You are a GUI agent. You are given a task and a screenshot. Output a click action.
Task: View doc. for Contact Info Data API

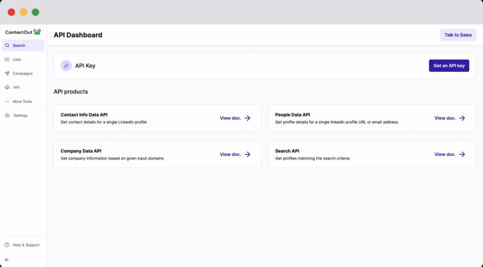pos(235,118)
